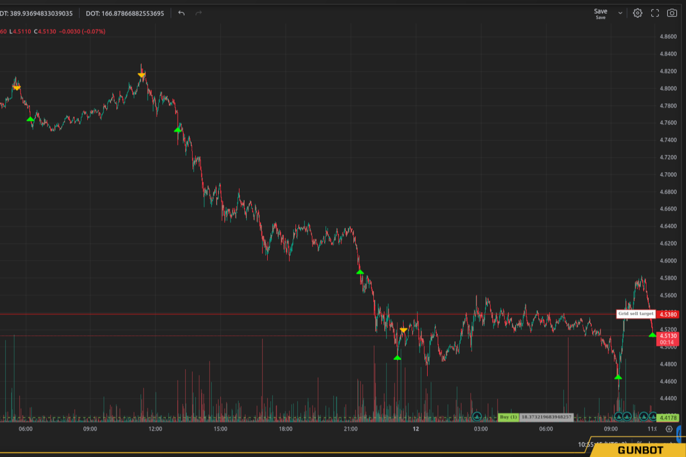Viewport: 686px width, 457px height.
Task: Open chart settings gear icon
Action: coord(637,13)
